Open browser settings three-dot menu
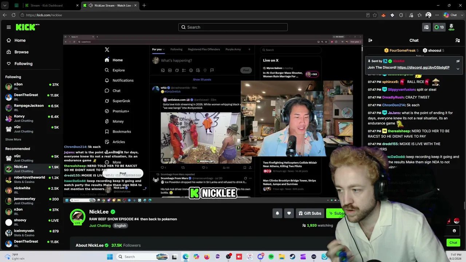Screen dimensions: 466x262 pyautogui.click(x=437, y=15)
